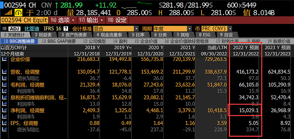Image resolution: width=294 pixels, height=139 pixels.
Task: Click the chart icon beside 净利润，经调整
Action: [4, 110]
